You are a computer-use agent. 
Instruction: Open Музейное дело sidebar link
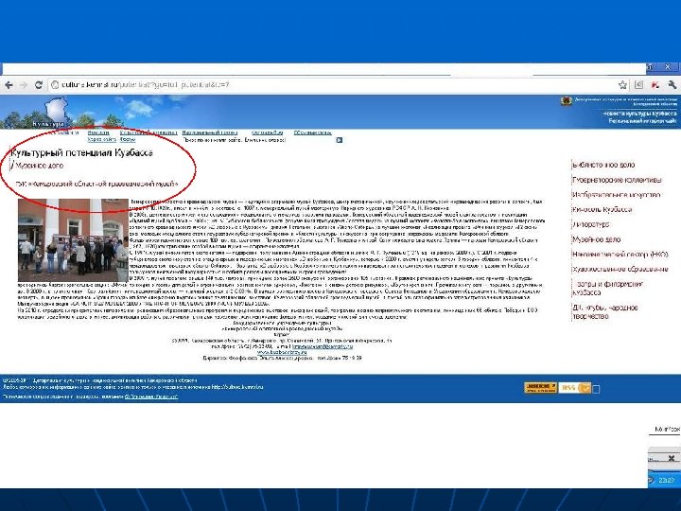pyautogui.click(x=596, y=239)
